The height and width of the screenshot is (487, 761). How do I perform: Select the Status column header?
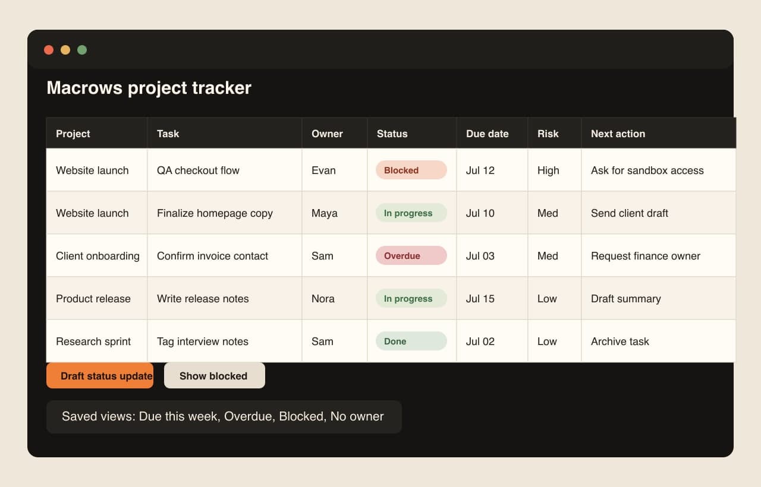(x=412, y=133)
